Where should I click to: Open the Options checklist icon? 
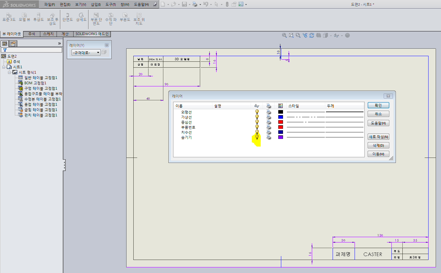click(x=241, y=4)
